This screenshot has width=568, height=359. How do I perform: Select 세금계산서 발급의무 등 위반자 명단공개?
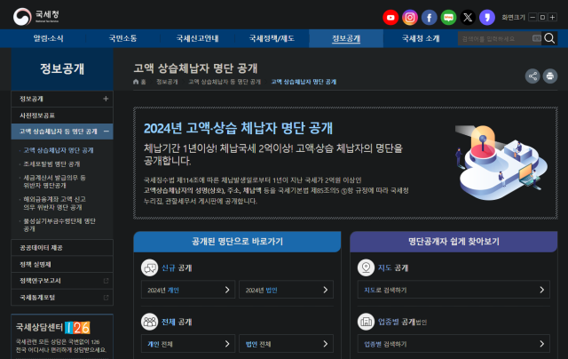55,181
